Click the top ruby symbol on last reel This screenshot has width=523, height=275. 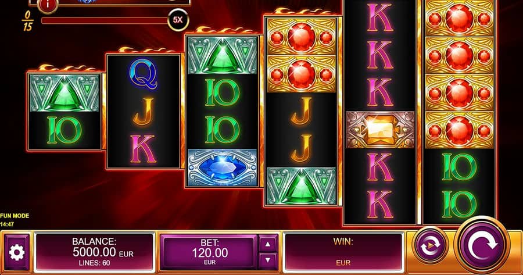pyautogui.click(x=459, y=18)
